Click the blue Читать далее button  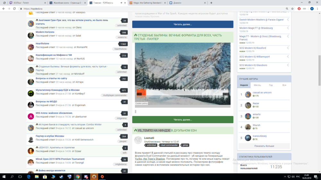(x=183, y=24)
